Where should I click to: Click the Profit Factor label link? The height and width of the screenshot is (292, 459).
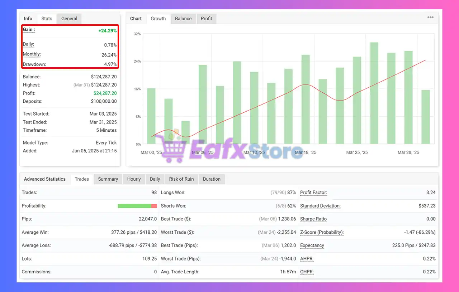(313, 193)
